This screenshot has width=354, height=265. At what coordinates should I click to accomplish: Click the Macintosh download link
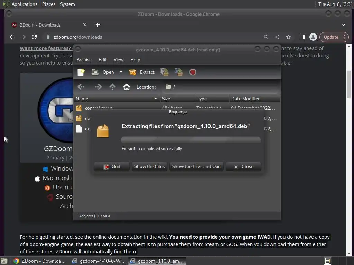point(57,178)
